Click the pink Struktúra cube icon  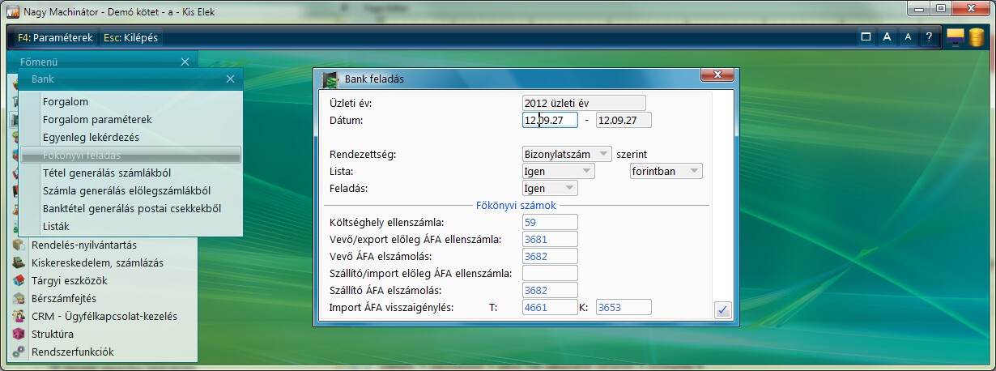tap(19, 334)
